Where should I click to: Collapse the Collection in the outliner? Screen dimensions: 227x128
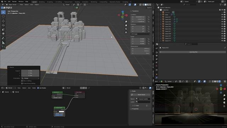click(159, 10)
